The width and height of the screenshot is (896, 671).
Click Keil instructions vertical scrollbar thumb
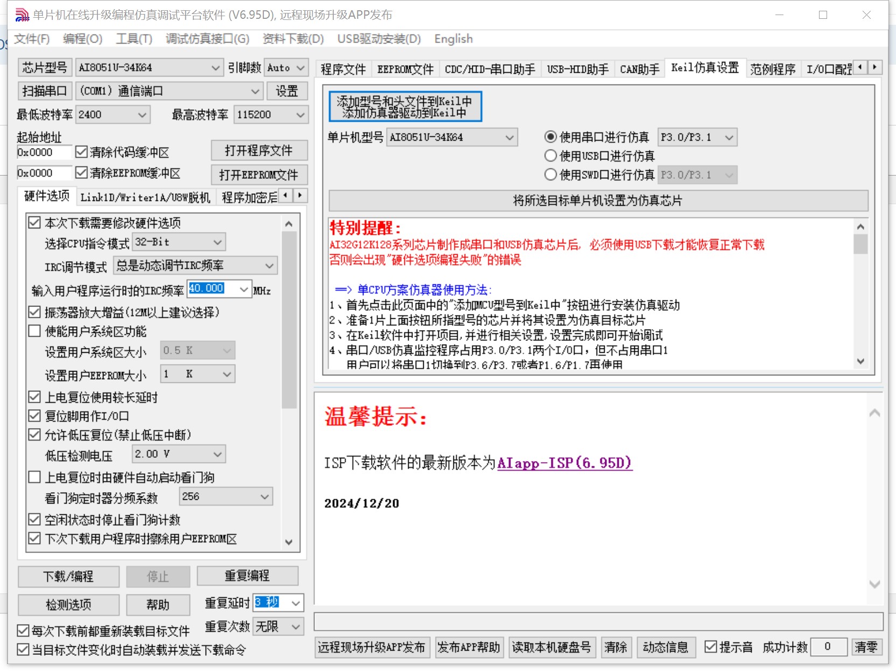[x=860, y=244]
